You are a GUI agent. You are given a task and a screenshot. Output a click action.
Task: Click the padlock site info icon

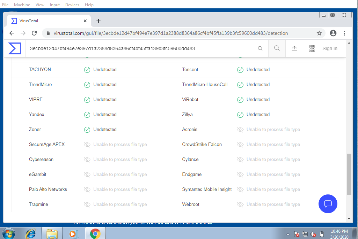click(48, 33)
